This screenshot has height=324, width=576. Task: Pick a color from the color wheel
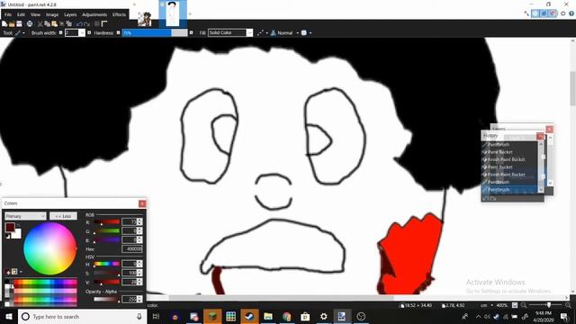pos(50,248)
